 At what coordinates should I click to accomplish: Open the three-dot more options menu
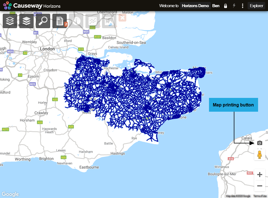pyautogui.click(x=243, y=6)
